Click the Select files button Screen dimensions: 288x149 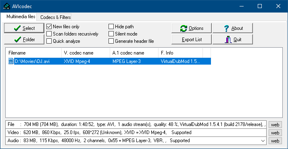[x=24, y=28]
